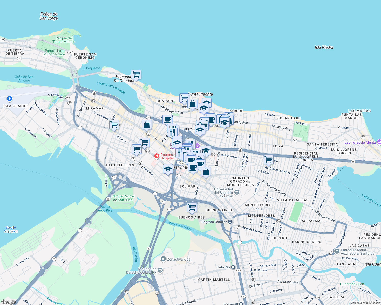The image size is (381, 305).
Task: Select the Escollo Mojlganga label
Action: click(x=11, y=230)
